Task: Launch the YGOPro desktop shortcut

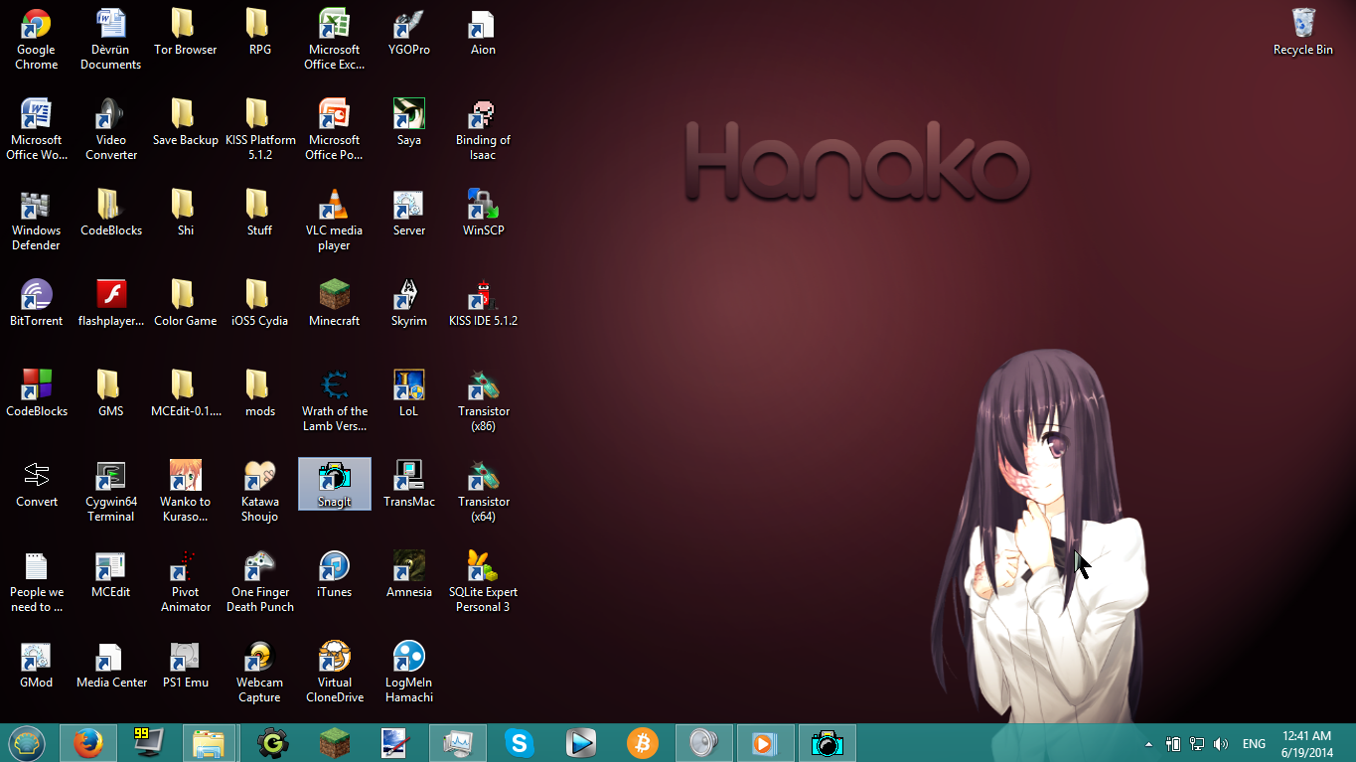Action: [409, 33]
